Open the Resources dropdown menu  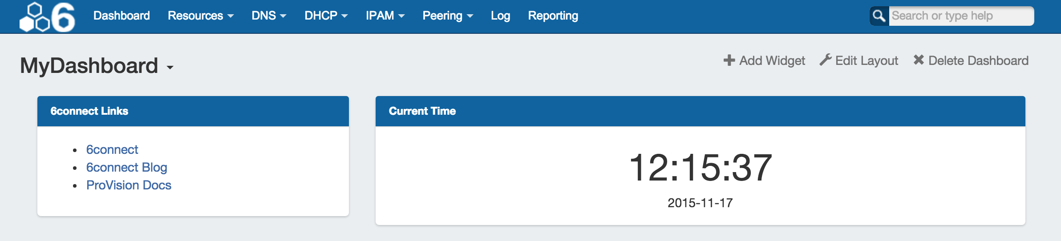[x=200, y=16]
